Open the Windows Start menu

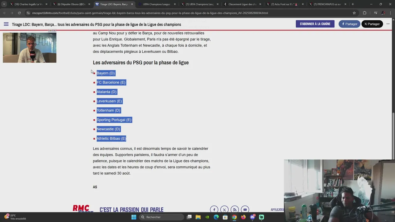(134, 217)
